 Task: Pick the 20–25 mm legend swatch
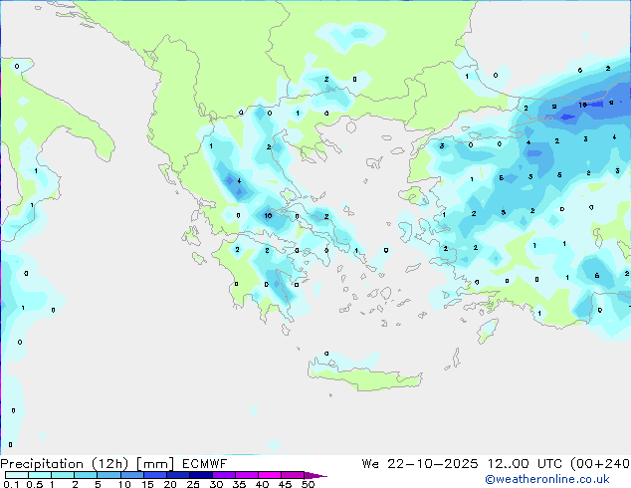pos(177,475)
